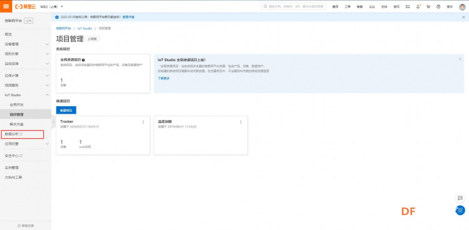The height and width of the screenshot is (230, 469).
Task: Click the external-link icon beside 数据分析
Action: [21, 134]
